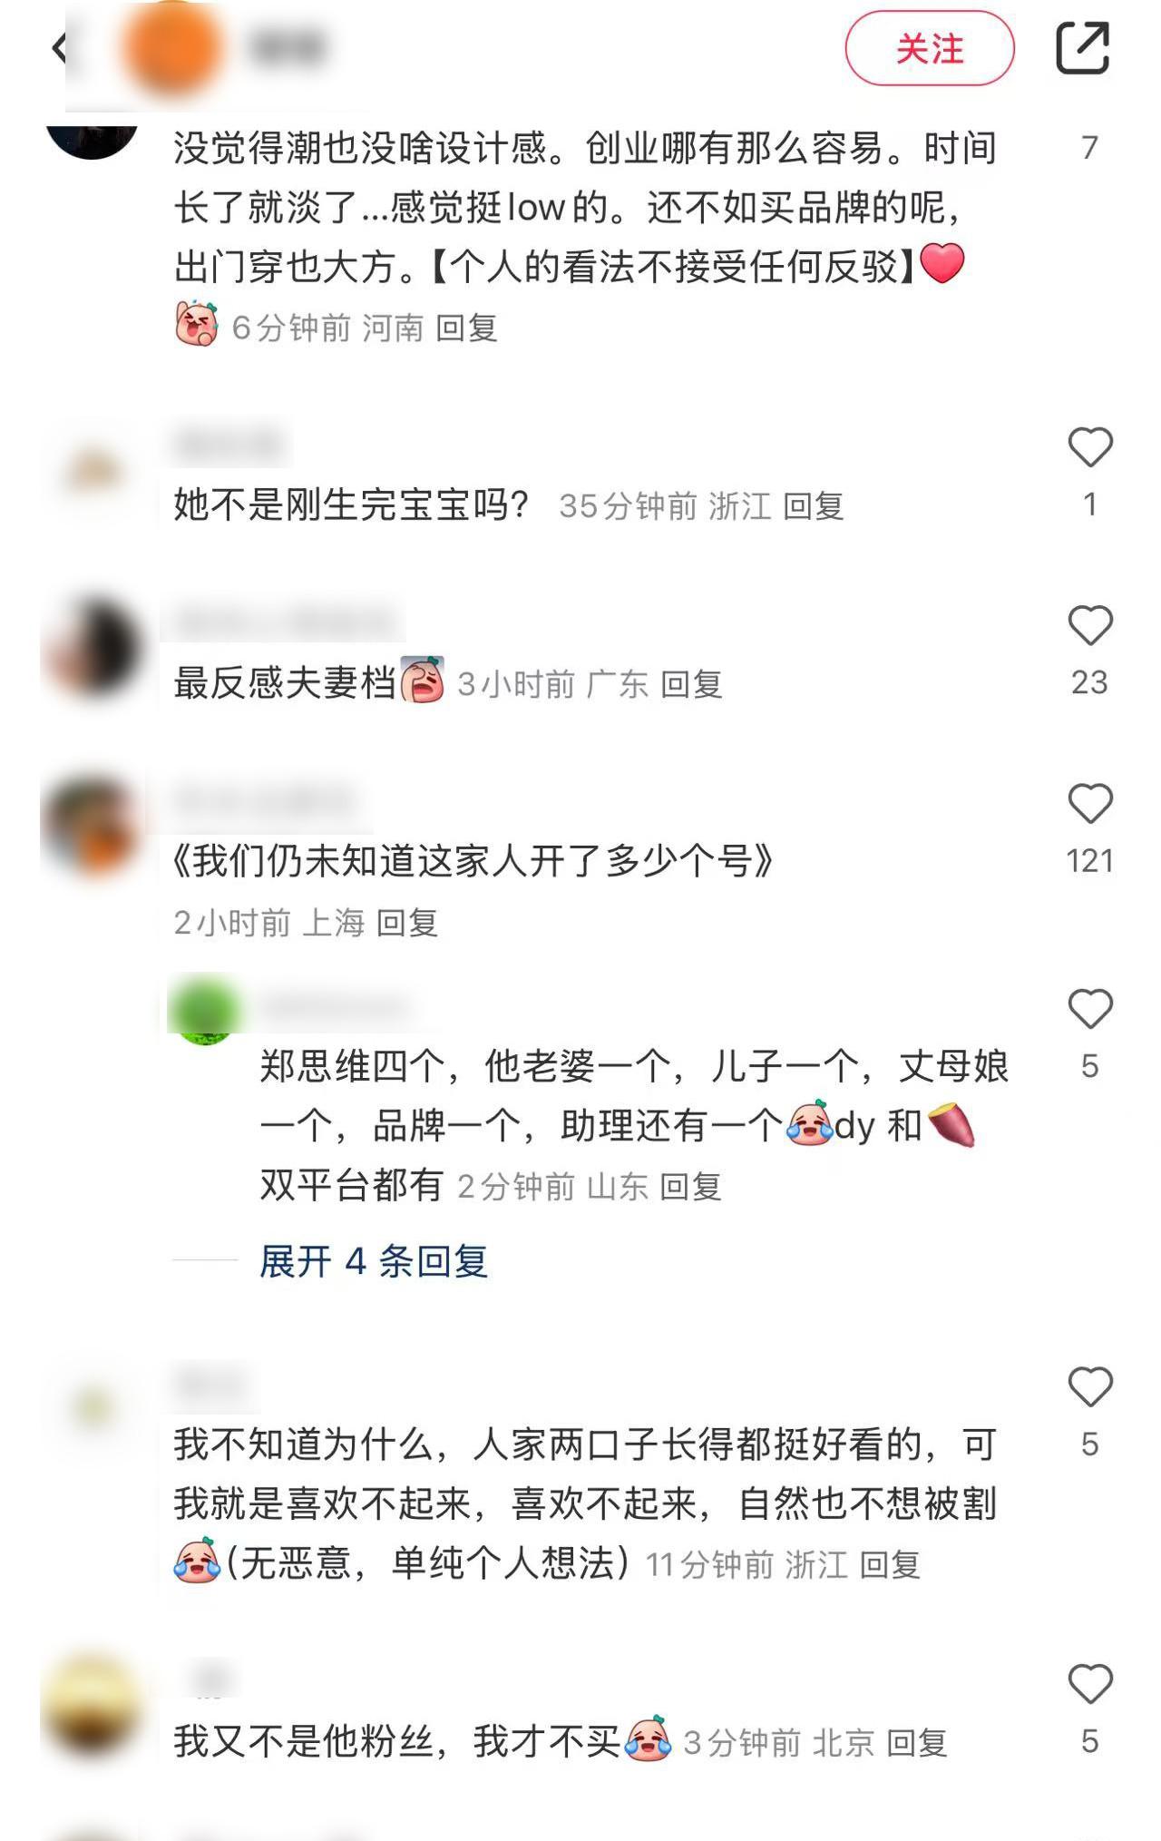Like the comment 我又不是他粉丝

1089,1684
